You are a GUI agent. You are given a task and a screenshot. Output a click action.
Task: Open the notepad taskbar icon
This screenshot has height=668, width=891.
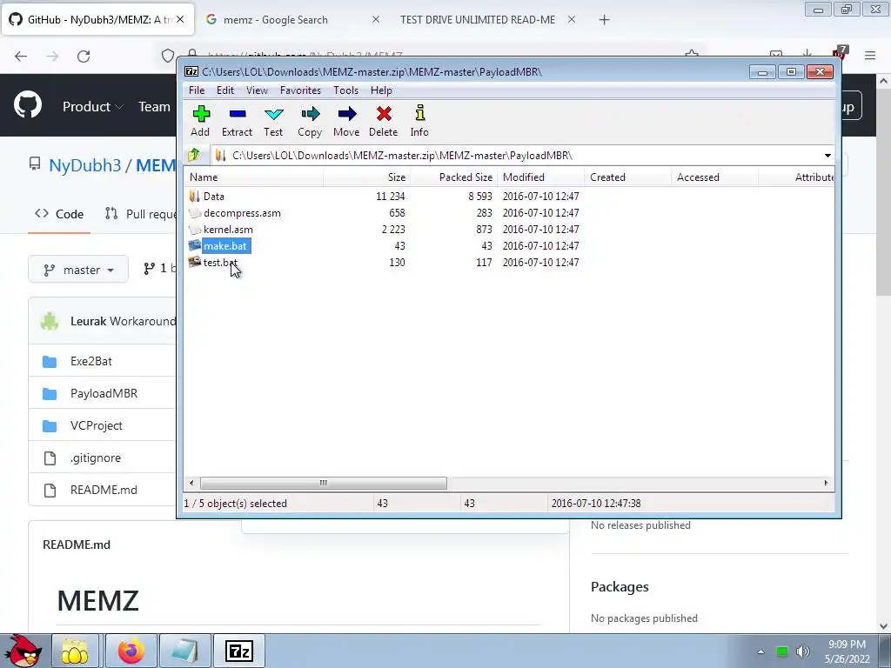tap(184, 651)
